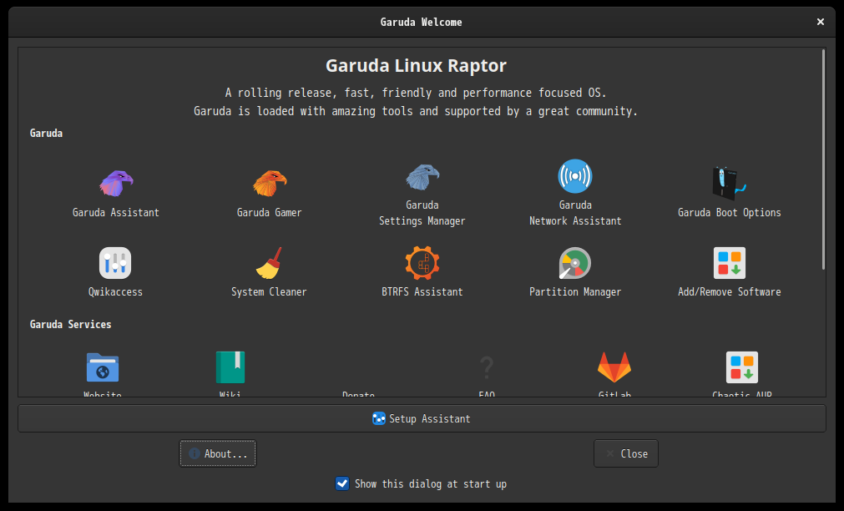Image resolution: width=844 pixels, height=511 pixels.
Task: Click the vertical scrollbar of the launcher pane
Action: [823, 159]
